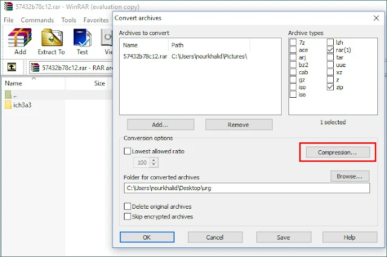The height and width of the screenshot is (257, 387).
Task: Click the folder for converted archives field
Action: 247,188
